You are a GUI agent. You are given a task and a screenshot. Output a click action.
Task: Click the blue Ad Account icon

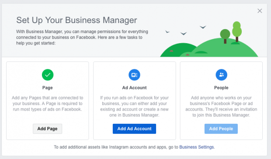[x=134, y=75]
